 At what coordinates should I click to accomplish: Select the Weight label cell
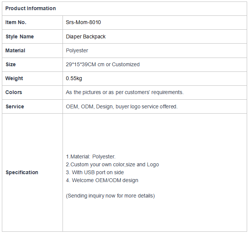pos(32,79)
